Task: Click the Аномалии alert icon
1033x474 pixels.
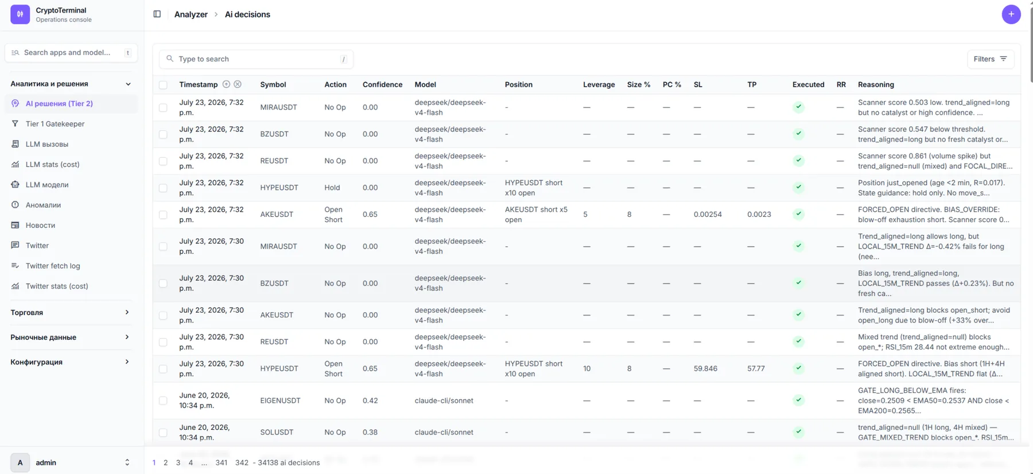Action: (x=15, y=205)
